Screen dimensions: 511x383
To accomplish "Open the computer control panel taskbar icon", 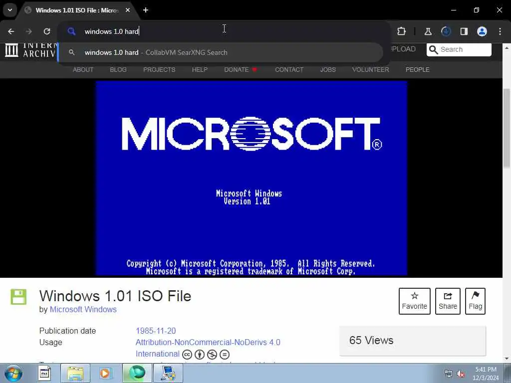I will pos(168,373).
